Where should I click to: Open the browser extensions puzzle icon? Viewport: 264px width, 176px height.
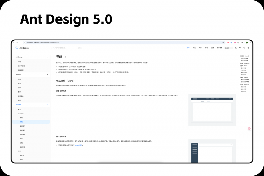(x=242, y=42)
